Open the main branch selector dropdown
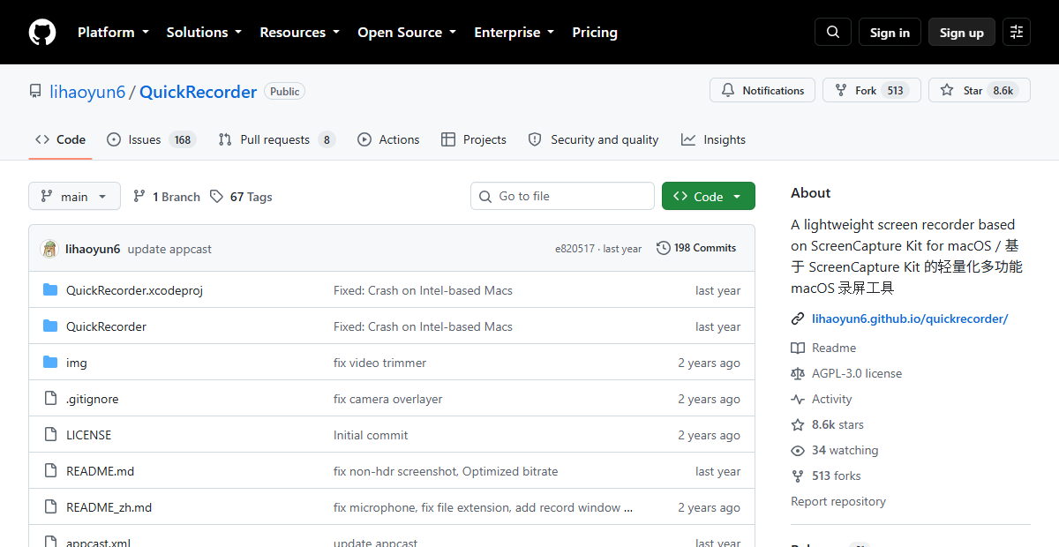The width and height of the screenshot is (1059, 547). coord(74,197)
